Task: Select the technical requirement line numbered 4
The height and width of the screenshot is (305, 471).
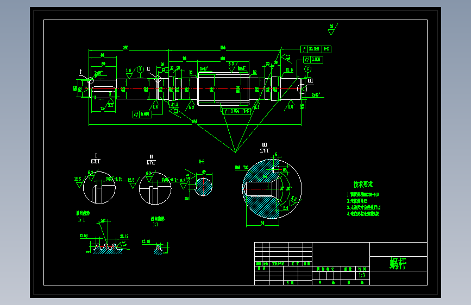Action: point(363,214)
